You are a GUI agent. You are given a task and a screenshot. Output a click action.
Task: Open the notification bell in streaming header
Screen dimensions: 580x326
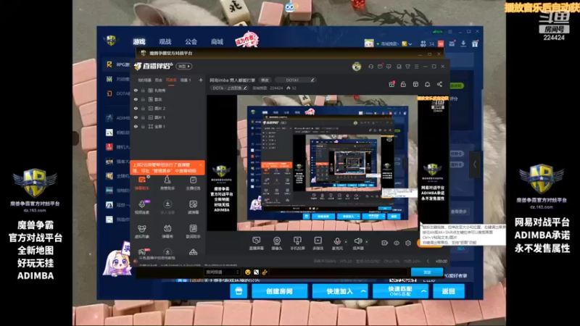pyautogui.click(x=427, y=84)
